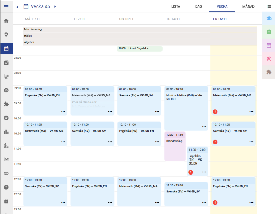Open three-dot menu on Brandövning's neighbor Idrott lesson
The height and width of the screenshot is (214, 275).
[x=204, y=127]
